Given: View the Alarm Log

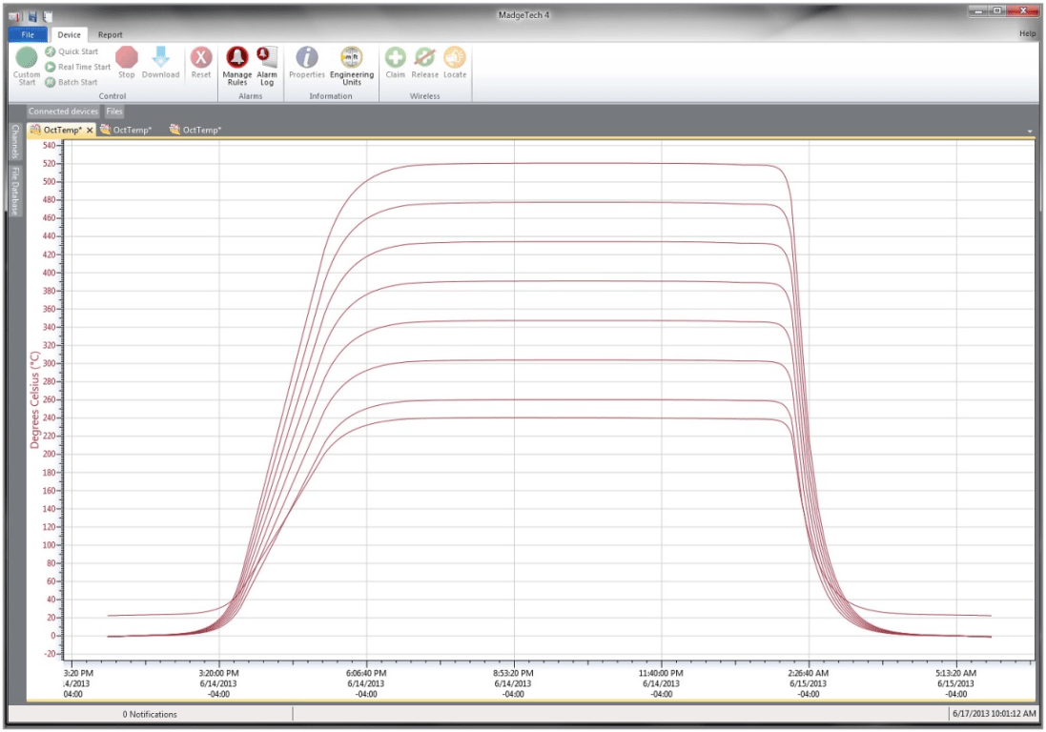Looking at the screenshot, I should coord(266,64).
